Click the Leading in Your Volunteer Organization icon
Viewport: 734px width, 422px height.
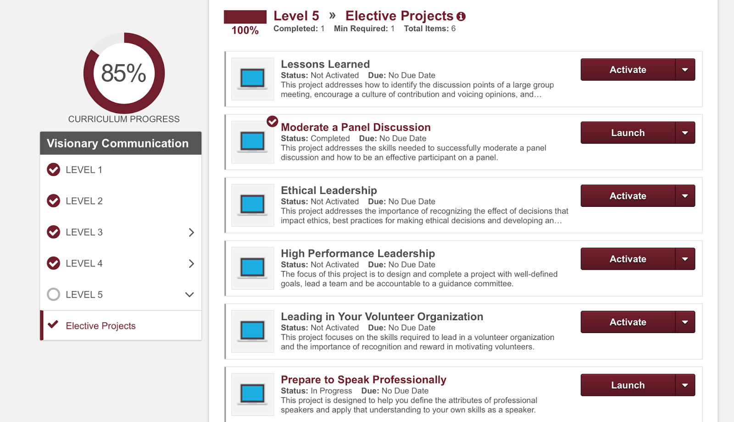pyautogui.click(x=252, y=331)
